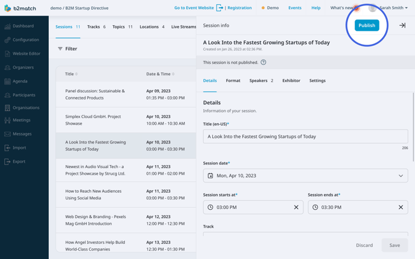This screenshot has height=259, width=415.
Task: Switch to the Format tab
Action: tap(233, 80)
